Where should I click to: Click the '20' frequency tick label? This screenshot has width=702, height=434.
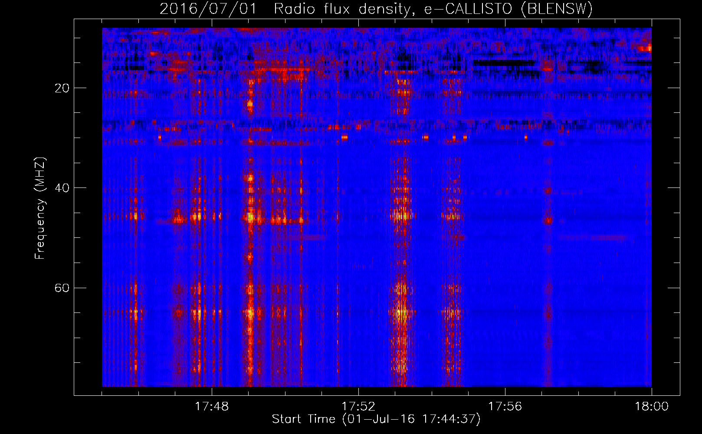62,88
